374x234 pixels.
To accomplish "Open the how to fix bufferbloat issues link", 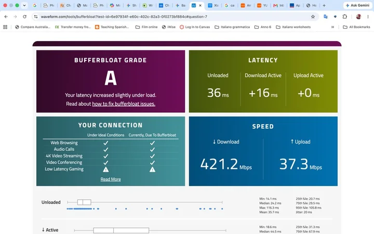I will [x=124, y=104].
